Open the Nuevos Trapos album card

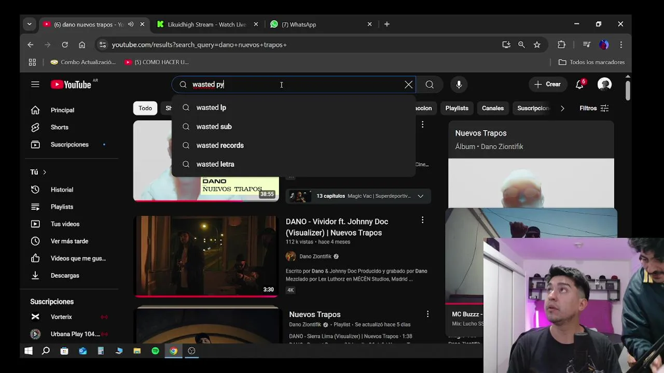[531, 164]
